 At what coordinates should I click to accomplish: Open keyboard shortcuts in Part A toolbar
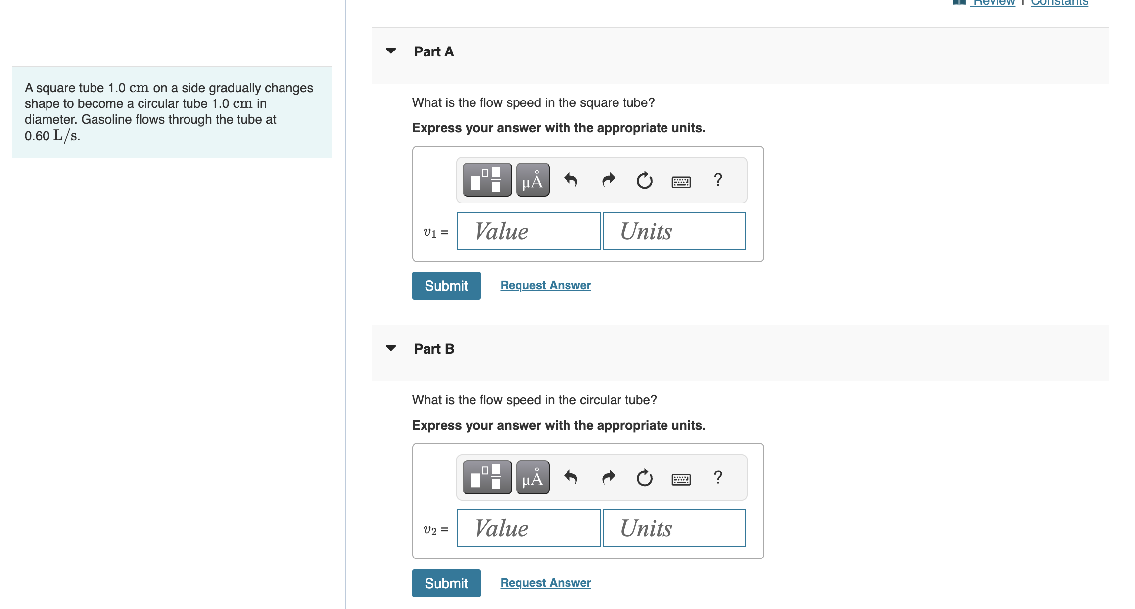681,182
